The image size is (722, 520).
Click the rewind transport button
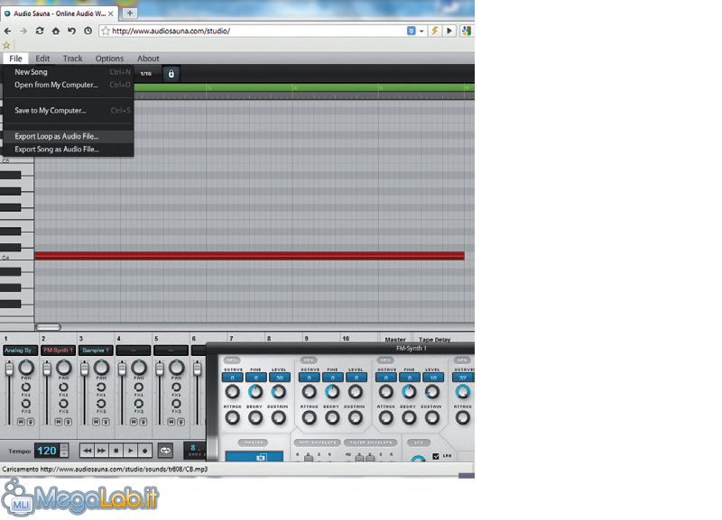pos(87,451)
